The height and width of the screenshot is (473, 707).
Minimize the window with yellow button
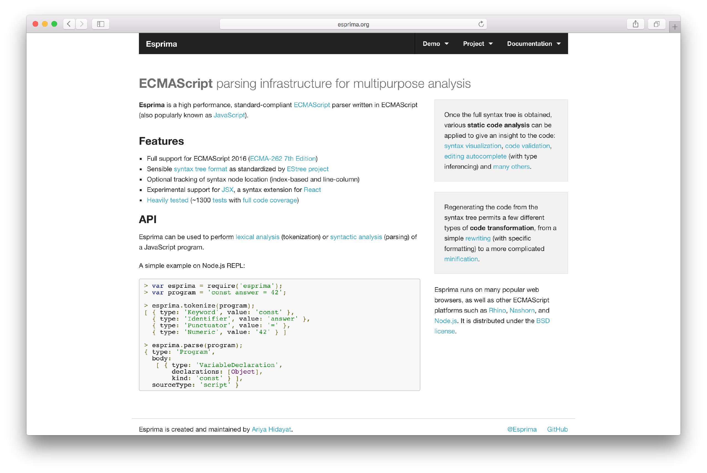pyautogui.click(x=45, y=24)
